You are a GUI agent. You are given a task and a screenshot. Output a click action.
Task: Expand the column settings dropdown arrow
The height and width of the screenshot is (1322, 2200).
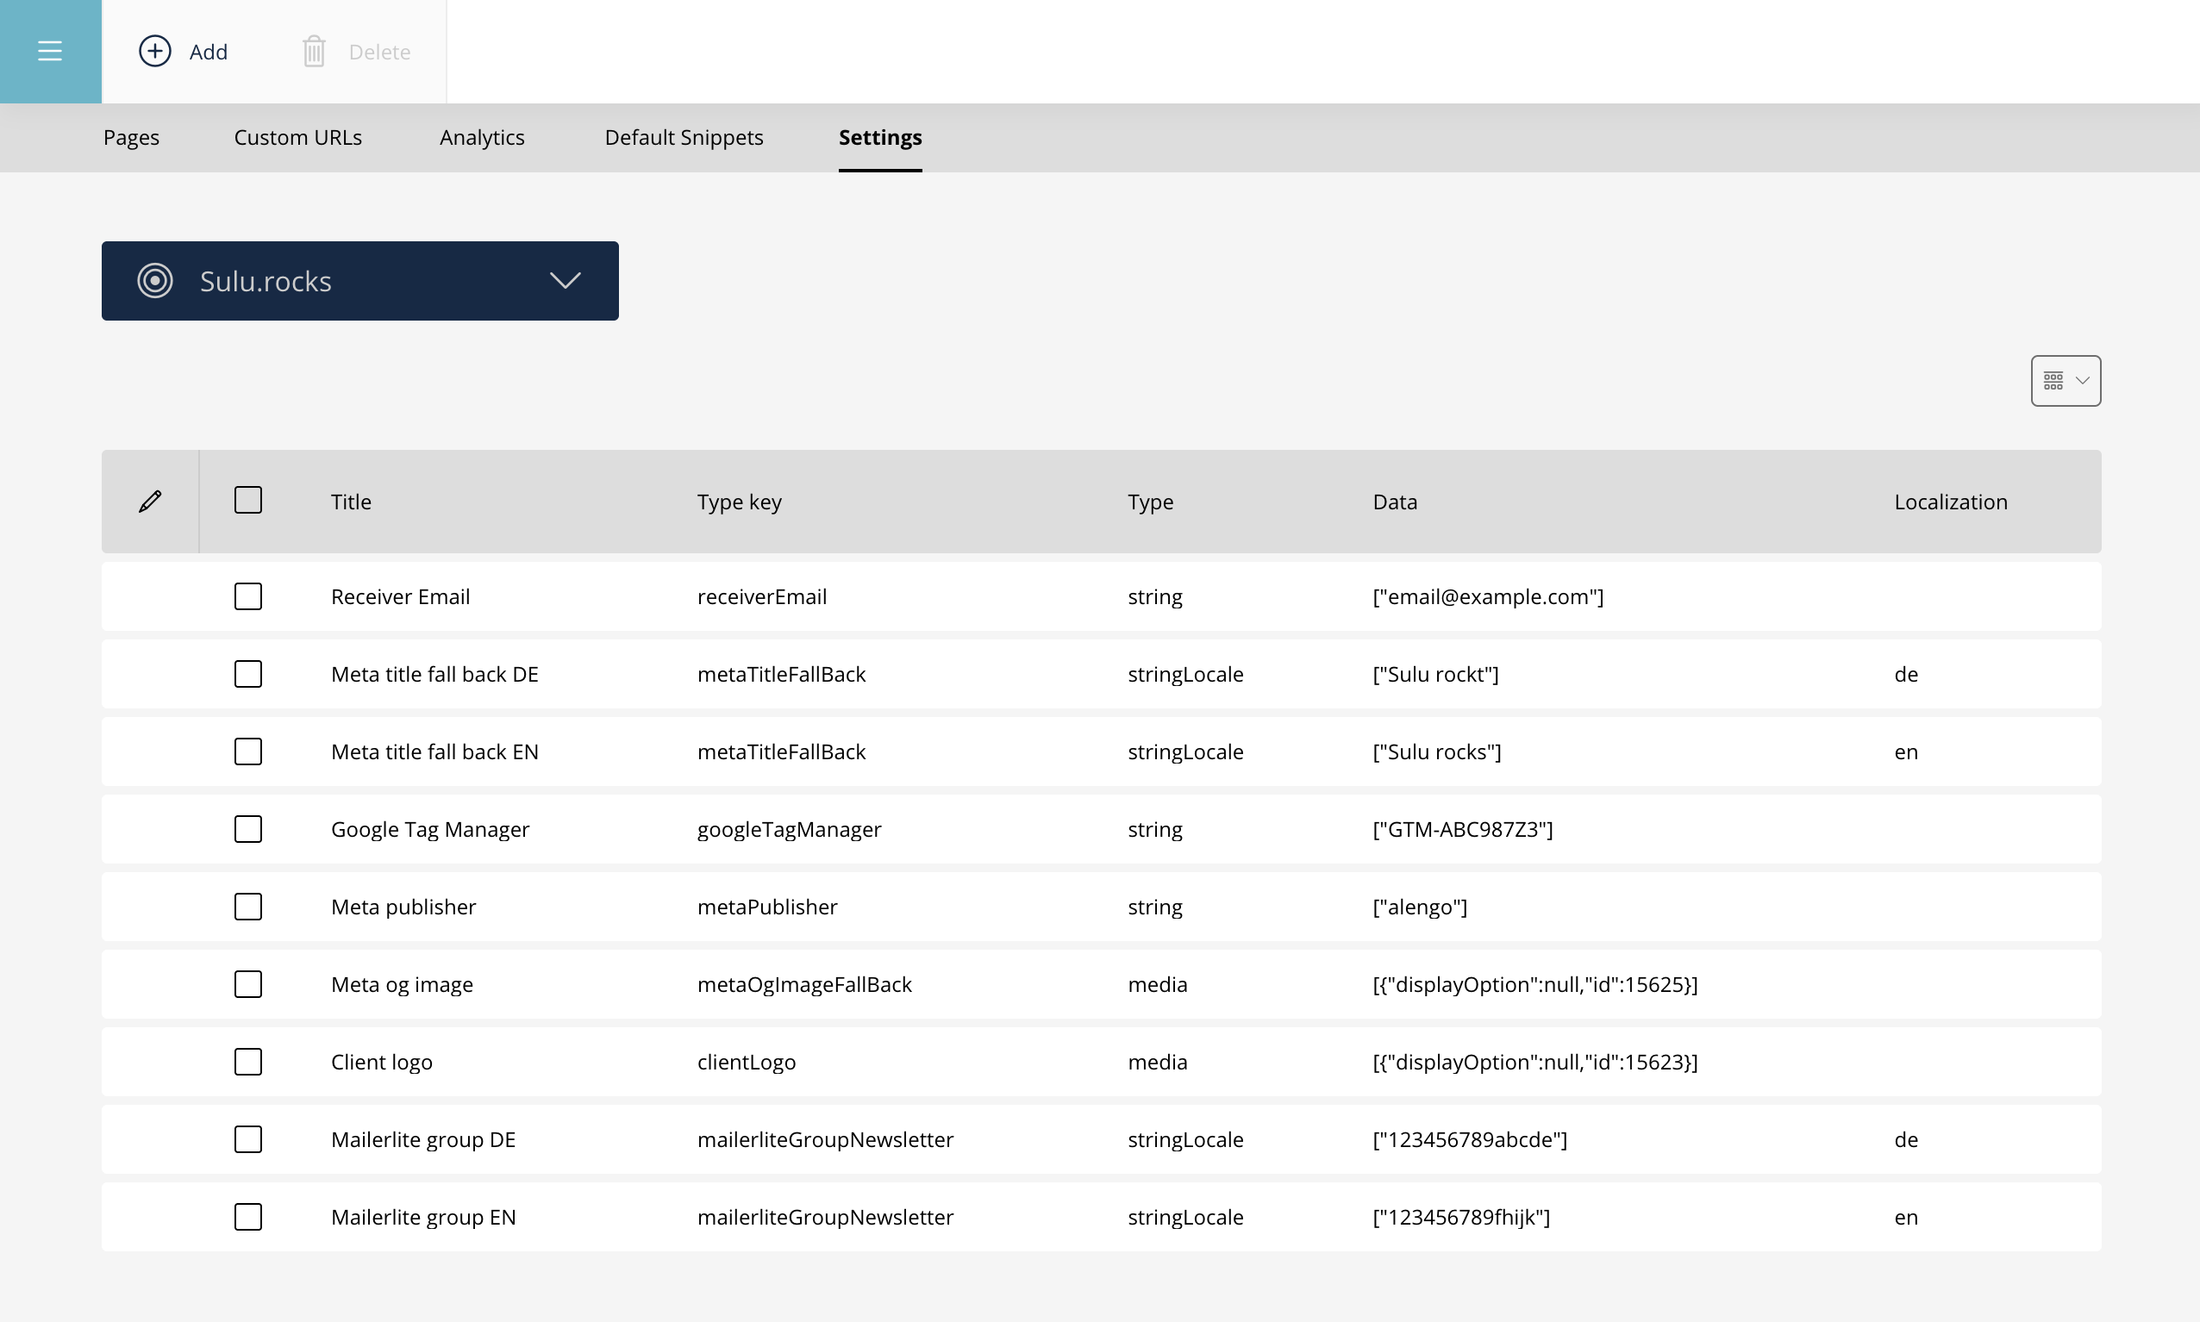(2083, 381)
